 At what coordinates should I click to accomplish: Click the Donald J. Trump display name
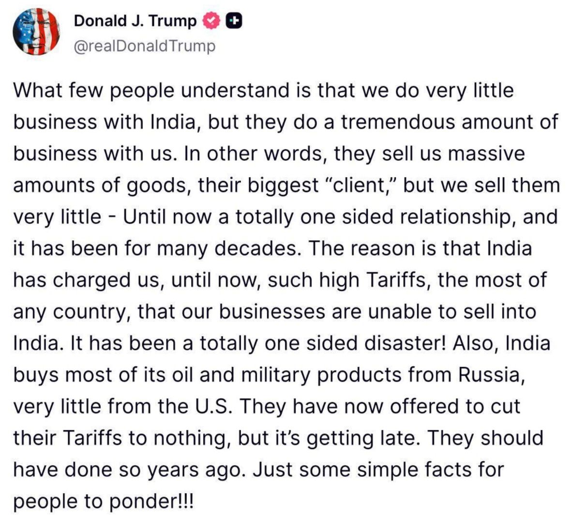(x=135, y=21)
